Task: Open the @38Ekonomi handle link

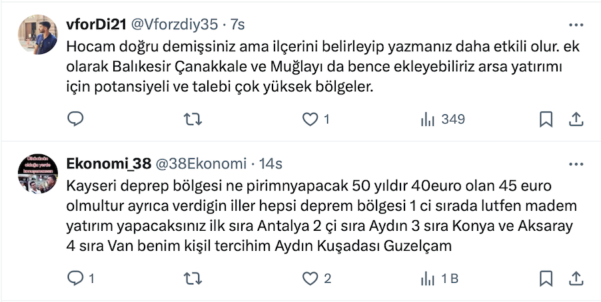Action: [x=200, y=164]
